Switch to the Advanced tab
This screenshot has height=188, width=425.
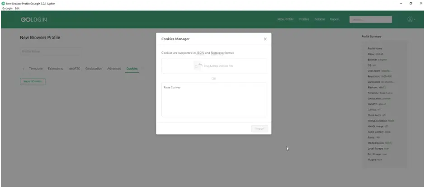pyautogui.click(x=114, y=69)
